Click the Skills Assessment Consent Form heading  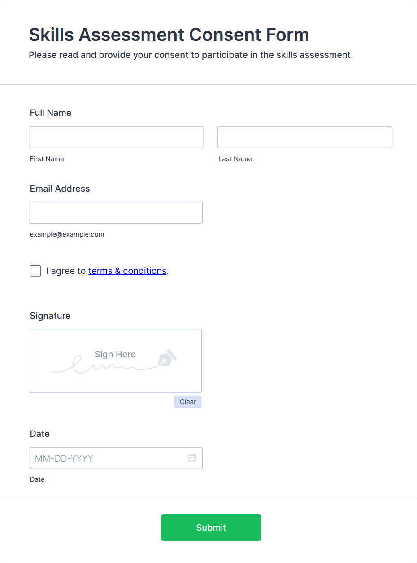(x=169, y=35)
